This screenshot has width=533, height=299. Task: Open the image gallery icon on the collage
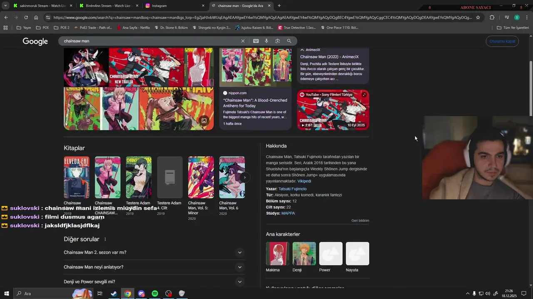click(x=204, y=121)
